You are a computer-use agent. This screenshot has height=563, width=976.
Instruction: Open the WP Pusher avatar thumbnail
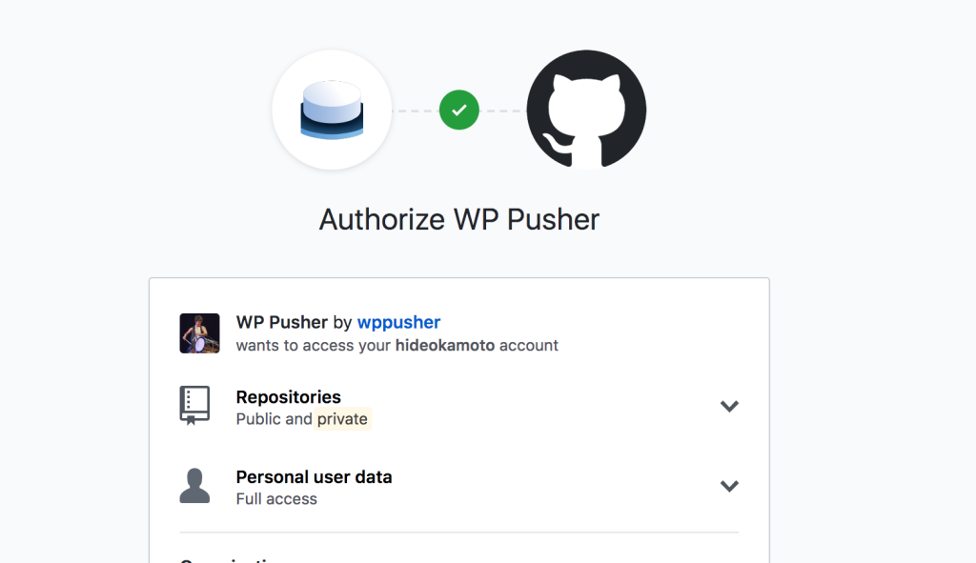coord(200,333)
